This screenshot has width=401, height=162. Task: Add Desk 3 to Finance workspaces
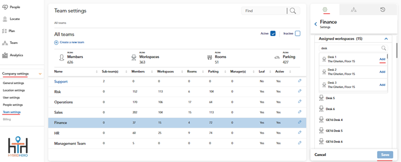382,85
